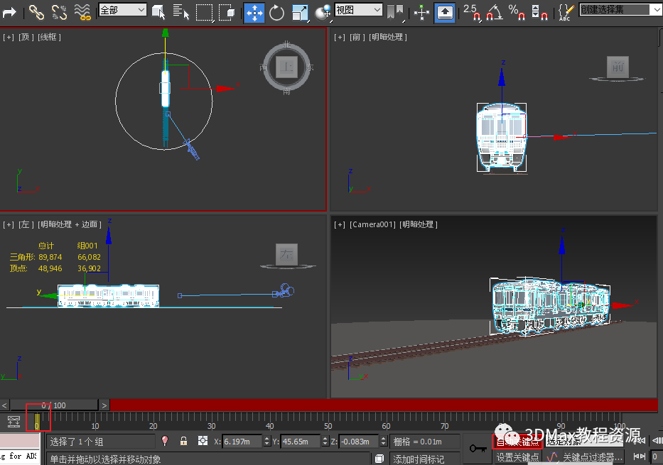Click the Set Key 设置关键点 button
663x465 pixels.
click(x=517, y=457)
